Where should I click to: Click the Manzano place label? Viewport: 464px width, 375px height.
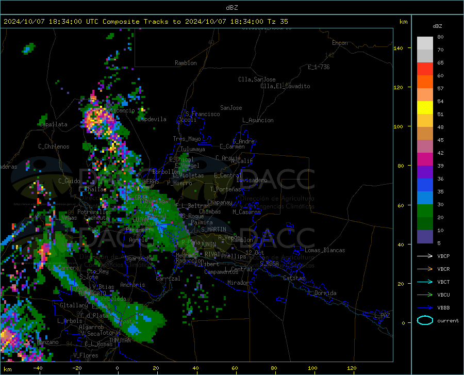click(x=47, y=342)
